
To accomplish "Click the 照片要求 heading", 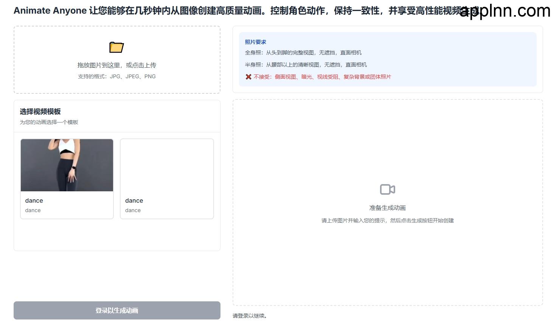I will 256,42.
